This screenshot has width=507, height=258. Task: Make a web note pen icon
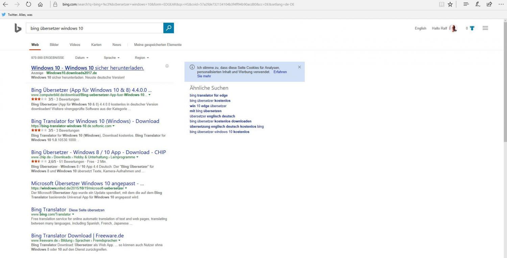coord(478,4)
